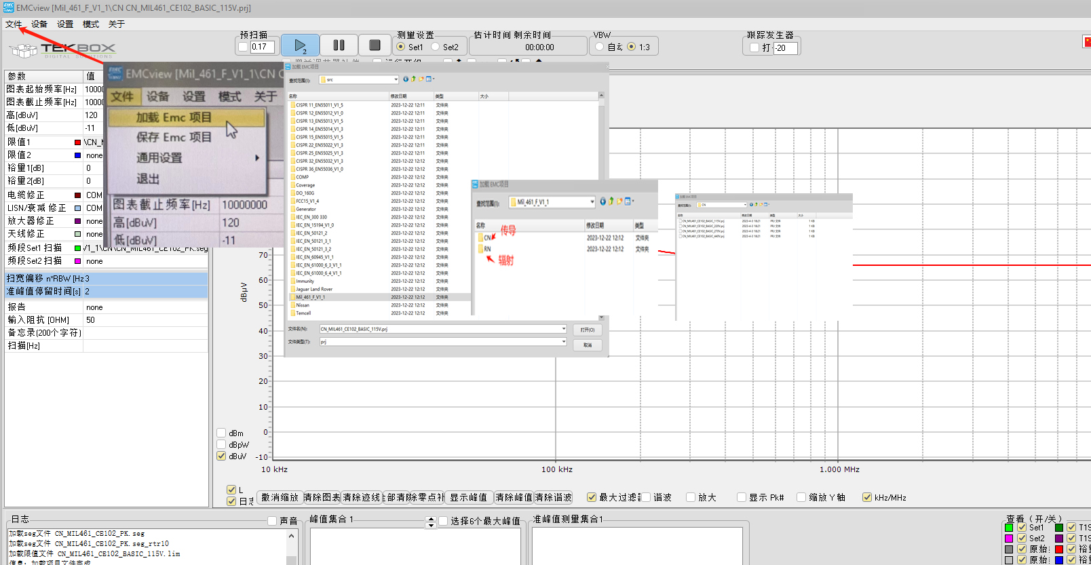
Task: Click the magenta Set2 trace color box
Action: pyautogui.click(x=1009, y=539)
